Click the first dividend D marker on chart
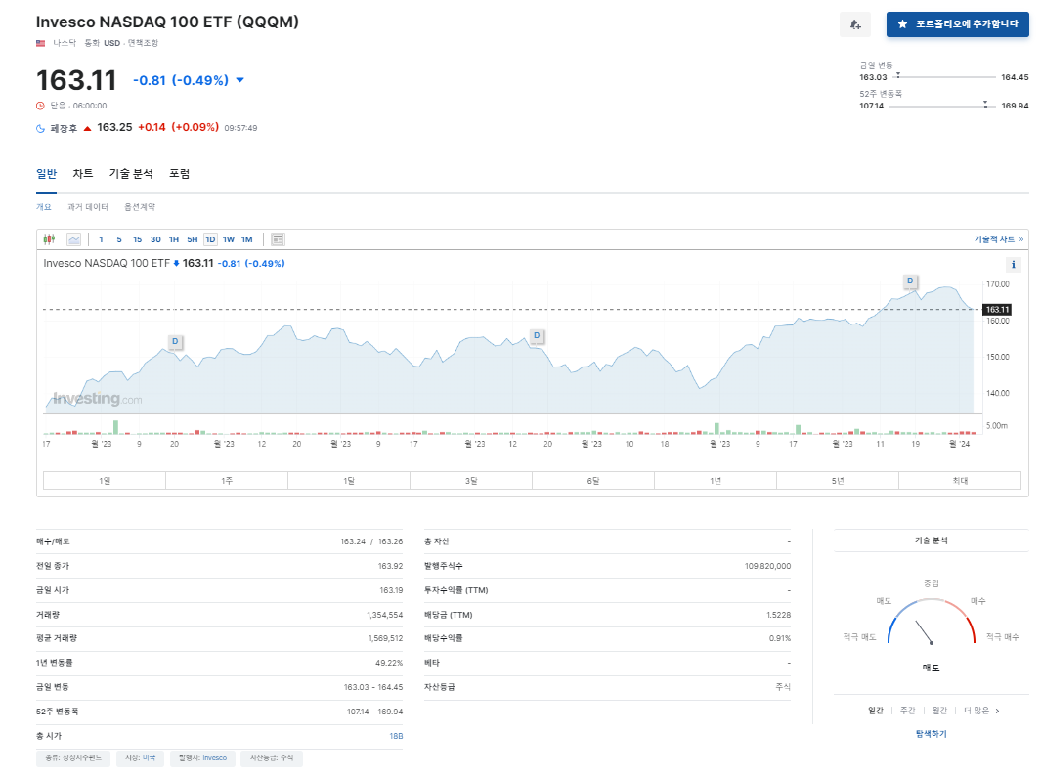 [x=175, y=341]
